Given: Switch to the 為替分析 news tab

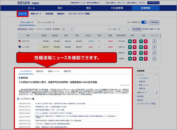Looking at the screenshot, I should coord(40,71).
